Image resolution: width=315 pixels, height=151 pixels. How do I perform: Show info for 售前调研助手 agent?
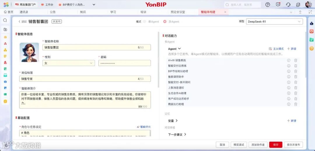point(289,77)
